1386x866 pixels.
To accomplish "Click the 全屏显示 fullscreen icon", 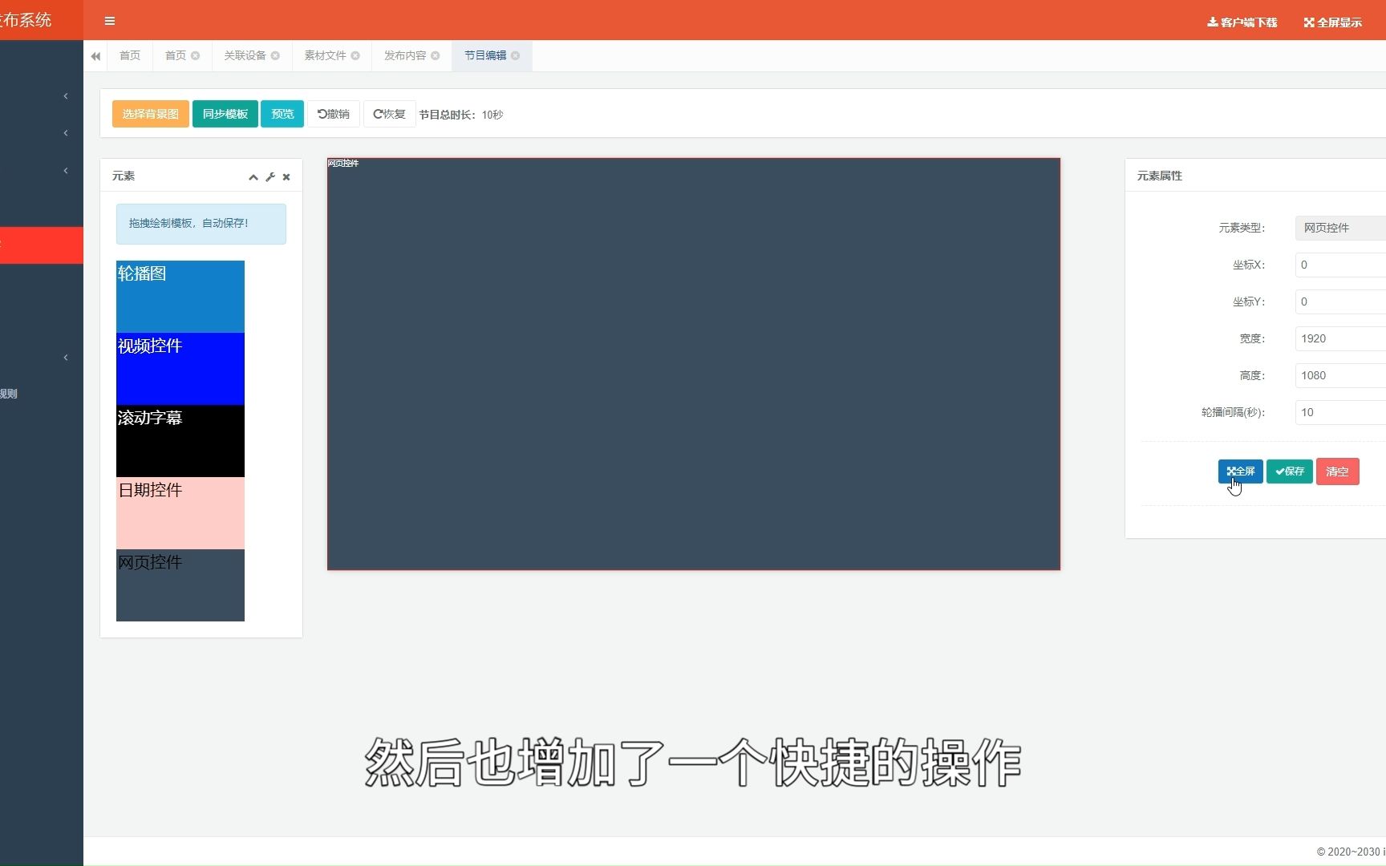I will 1308,22.
